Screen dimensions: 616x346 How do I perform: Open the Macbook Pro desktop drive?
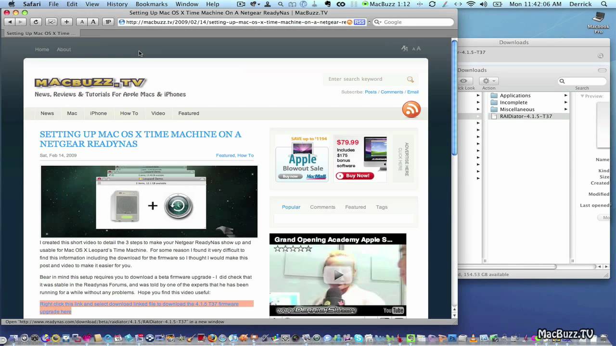598,23
